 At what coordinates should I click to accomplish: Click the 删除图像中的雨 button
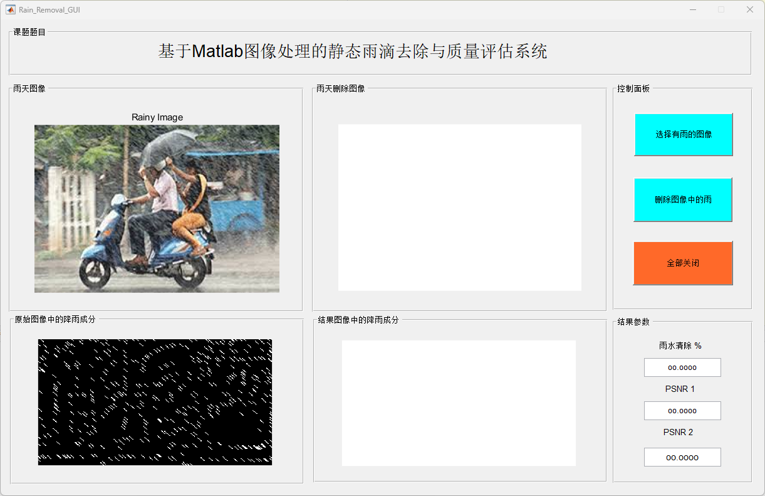[683, 199]
